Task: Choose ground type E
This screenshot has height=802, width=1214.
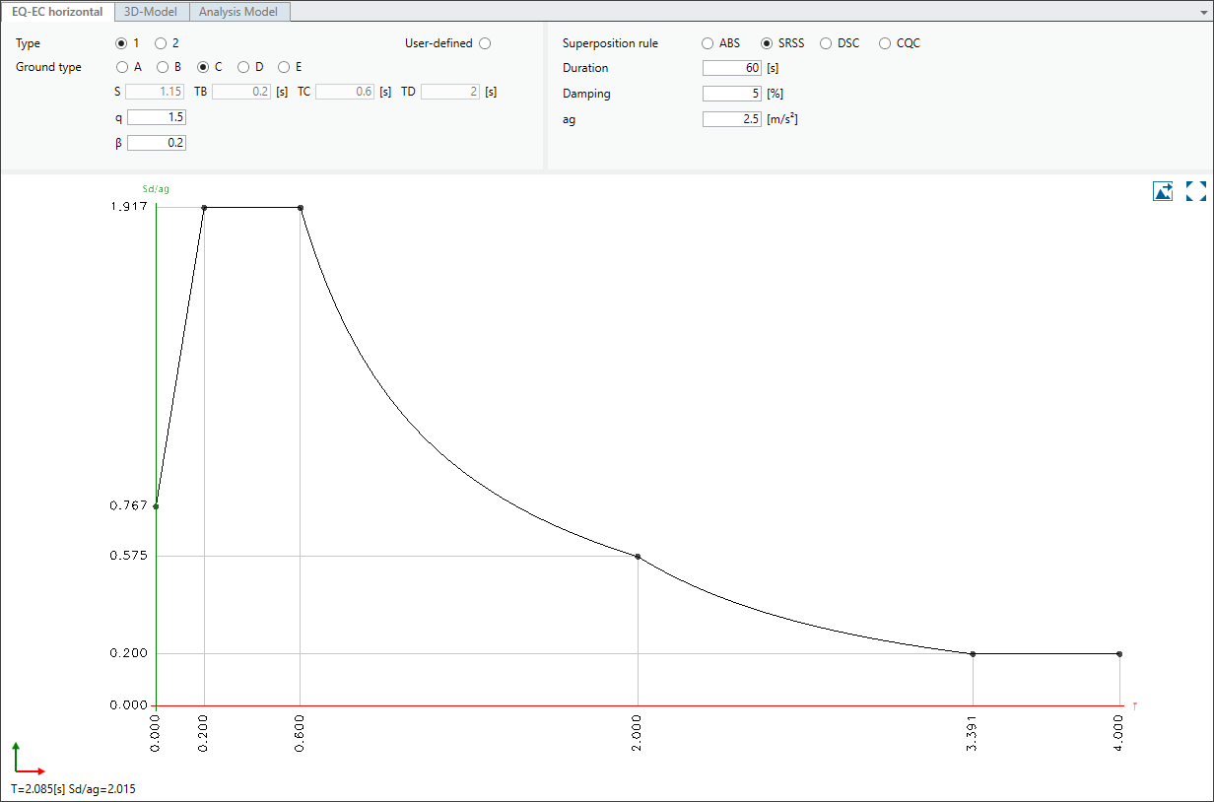Action: [x=284, y=67]
